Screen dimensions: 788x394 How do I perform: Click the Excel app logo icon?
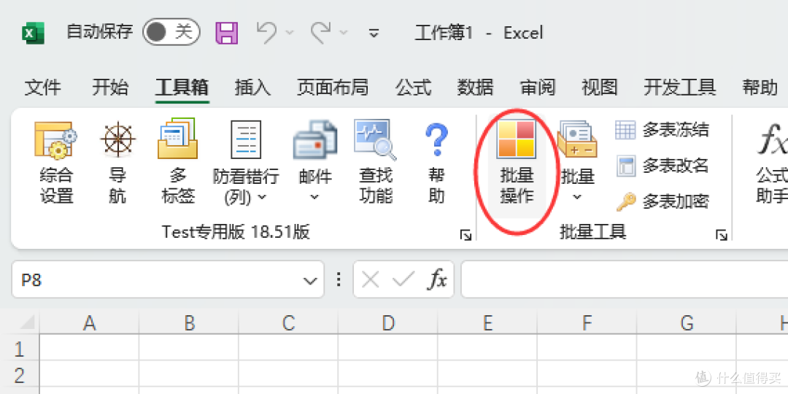(33, 33)
